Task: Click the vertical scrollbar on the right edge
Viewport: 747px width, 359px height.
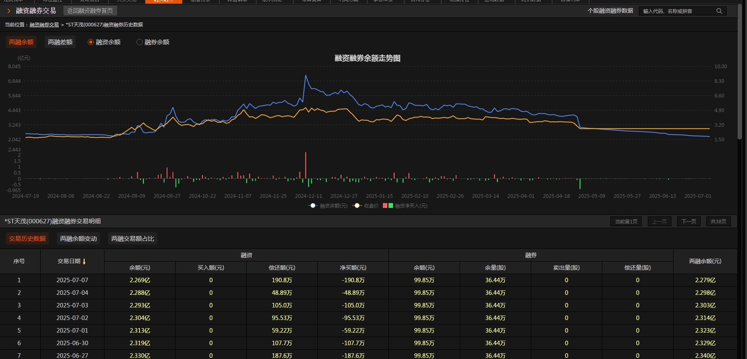Action: tap(740, 71)
